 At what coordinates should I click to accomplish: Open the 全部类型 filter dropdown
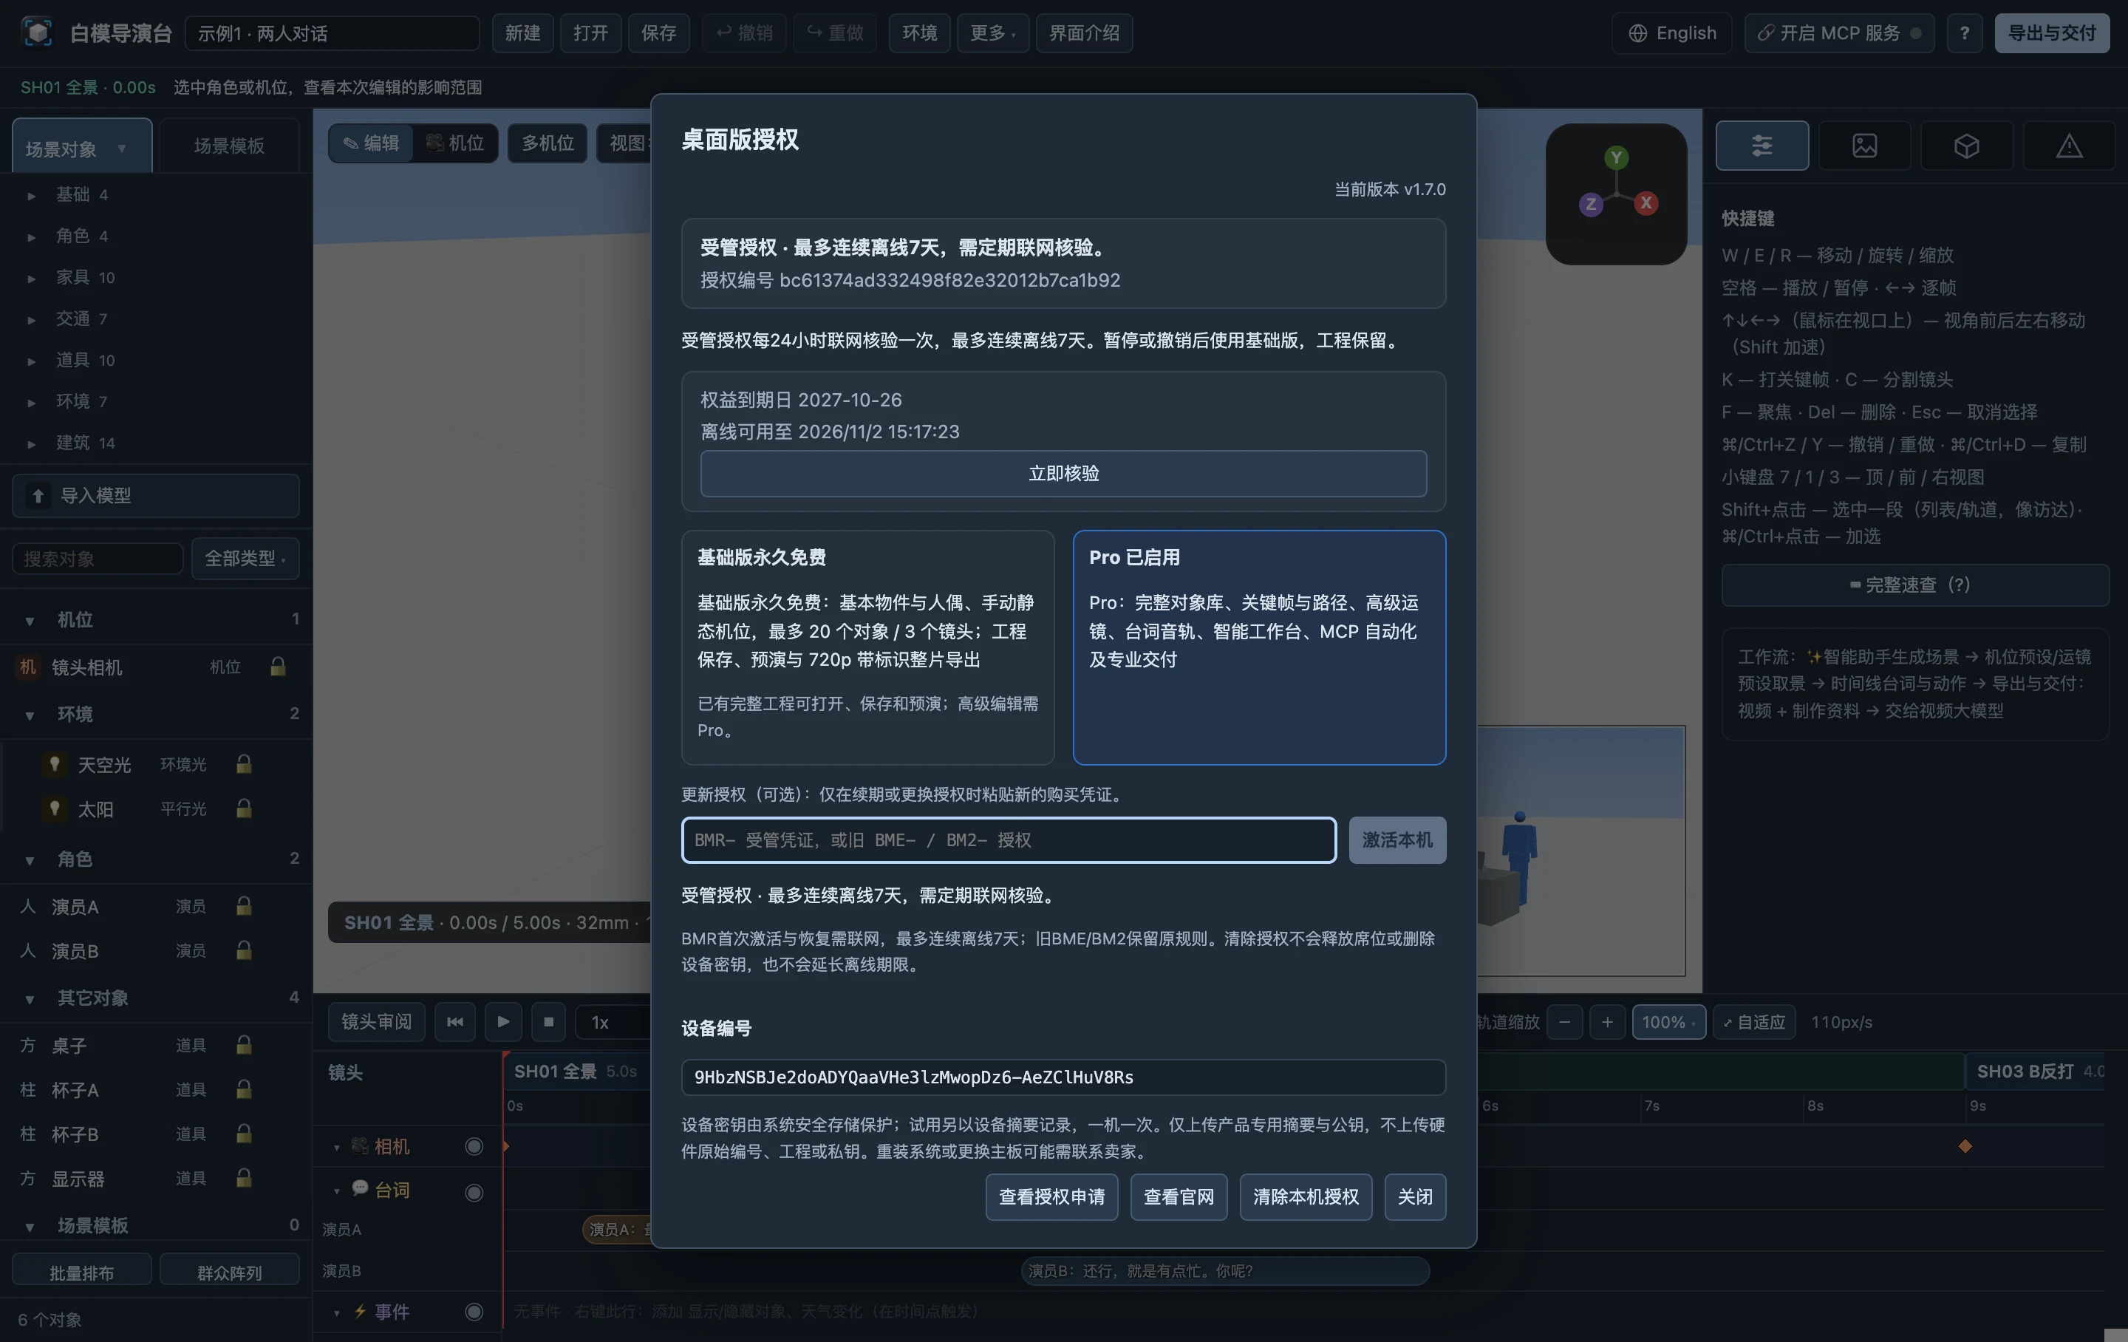[245, 559]
